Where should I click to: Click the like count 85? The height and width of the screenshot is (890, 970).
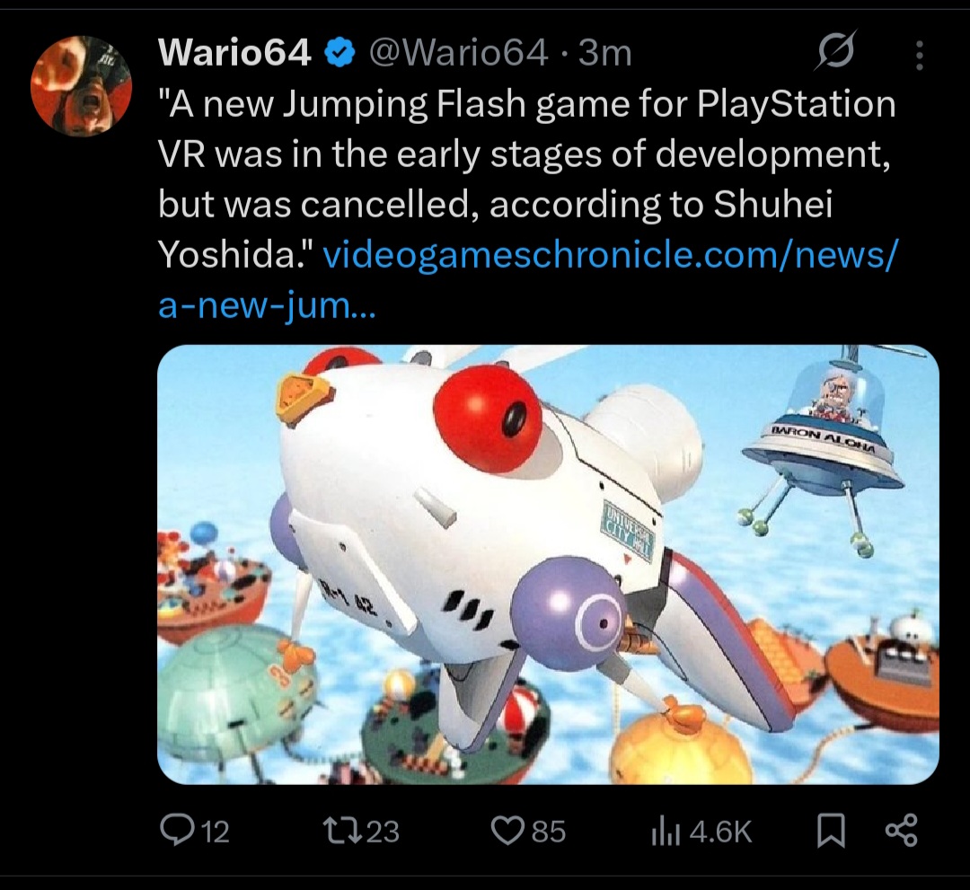pyautogui.click(x=549, y=832)
